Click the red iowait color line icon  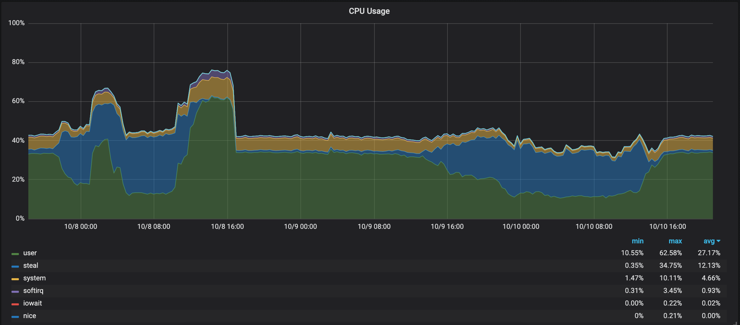[15, 304]
